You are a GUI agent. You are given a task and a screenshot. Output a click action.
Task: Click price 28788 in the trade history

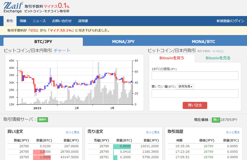click(208, 157)
